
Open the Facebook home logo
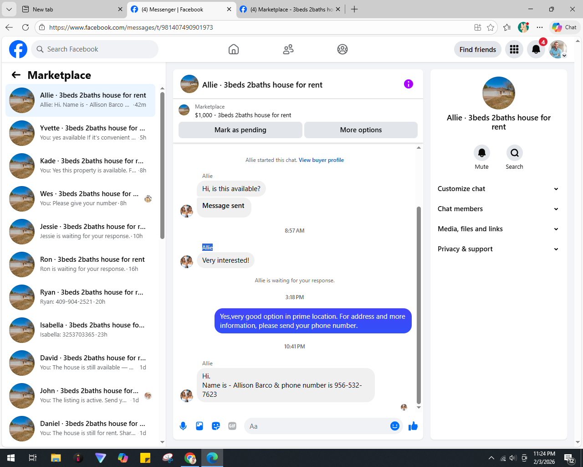[x=18, y=49]
